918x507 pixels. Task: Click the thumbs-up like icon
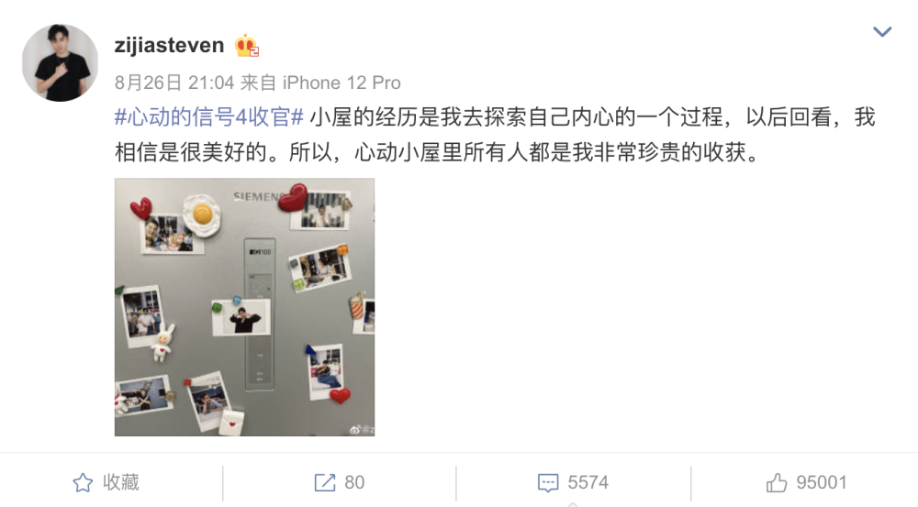[777, 482]
